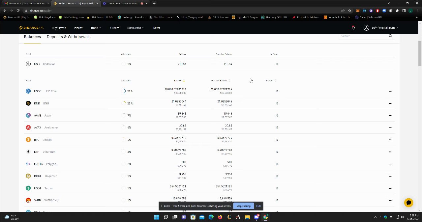Click the Refer link

coord(157,28)
